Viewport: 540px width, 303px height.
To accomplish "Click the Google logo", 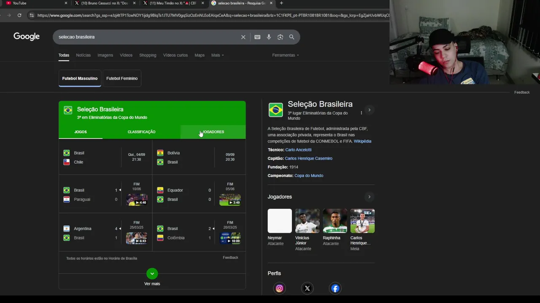I will (x=27, y=37).
